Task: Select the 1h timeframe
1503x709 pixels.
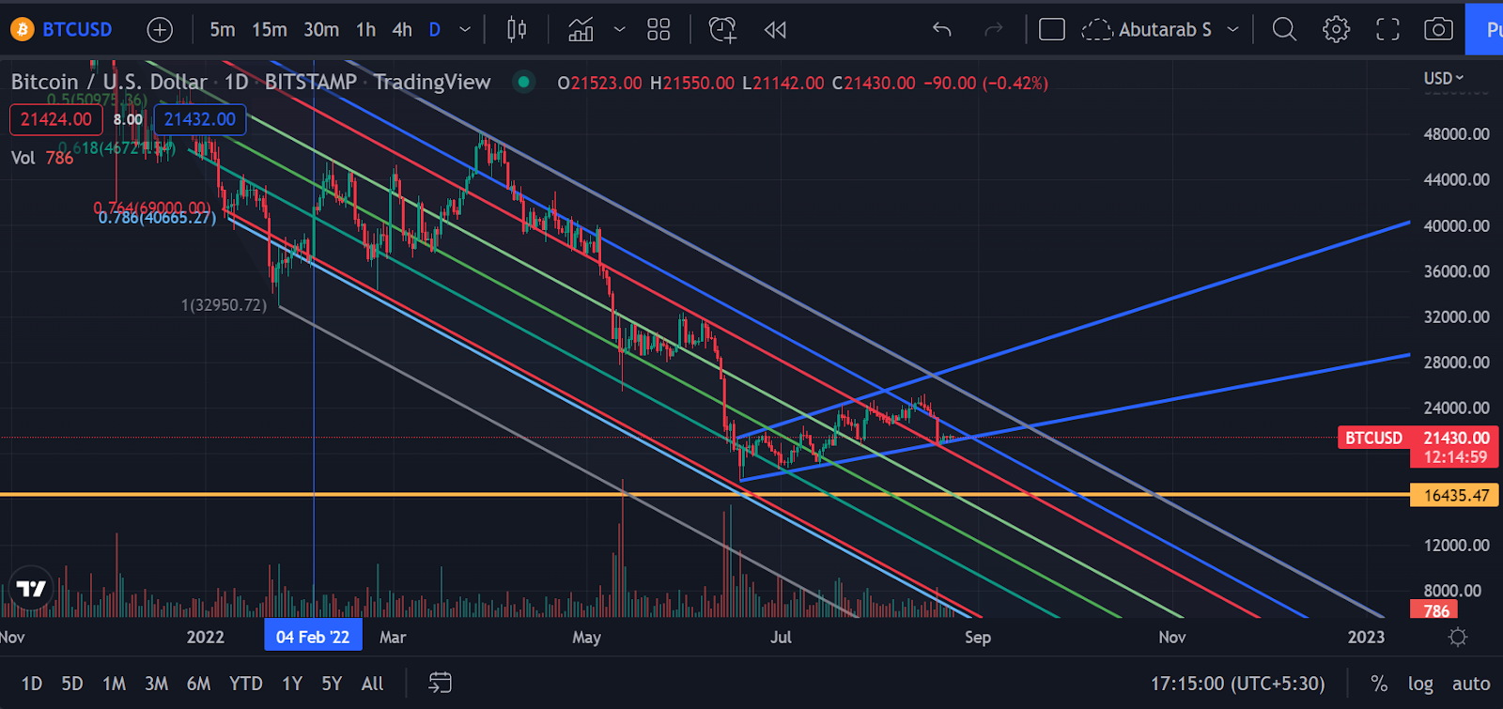Action: (x=366, y=30)
